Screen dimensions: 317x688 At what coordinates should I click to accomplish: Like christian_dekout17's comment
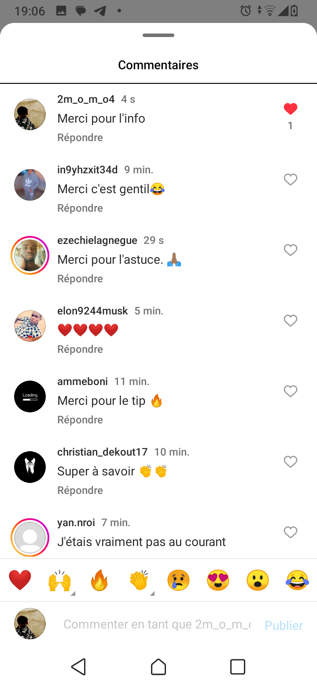point(290,462)
